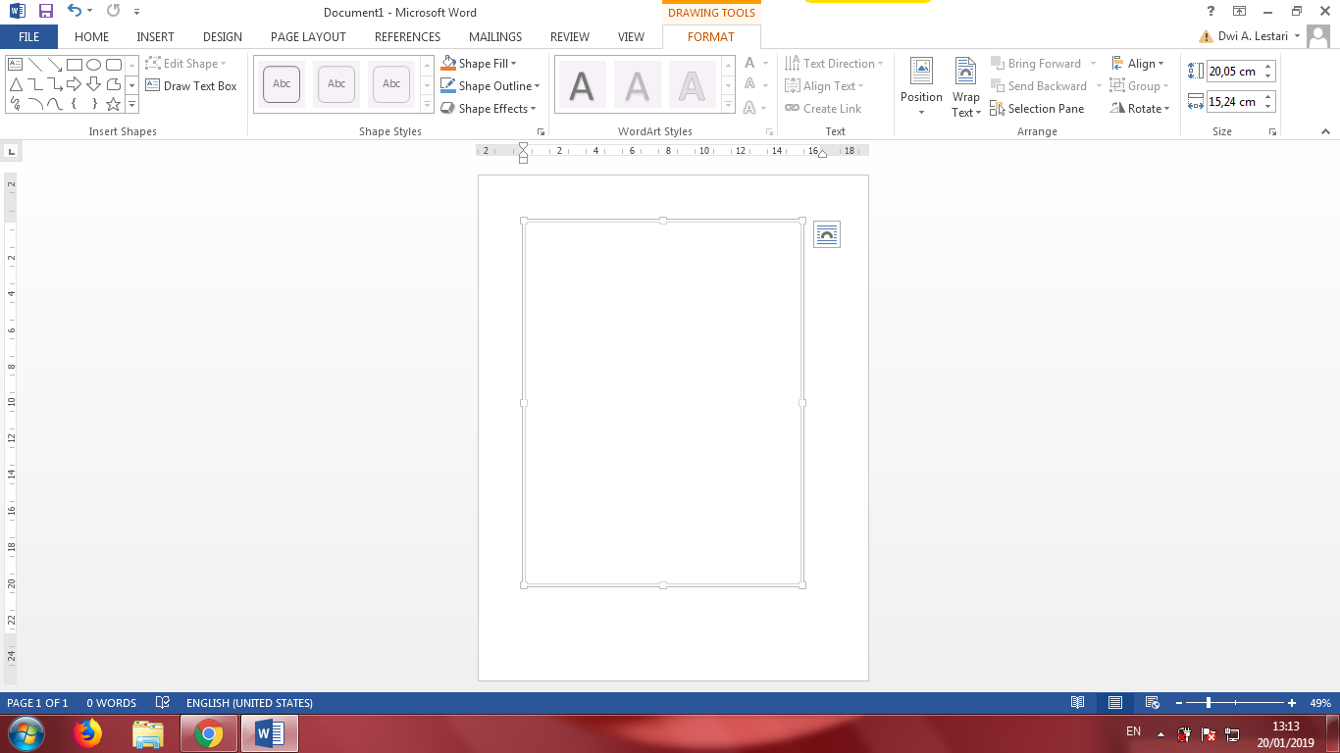Open the Wrap Text dropdown
This screenshot has height=753, width=1340.
964,86
